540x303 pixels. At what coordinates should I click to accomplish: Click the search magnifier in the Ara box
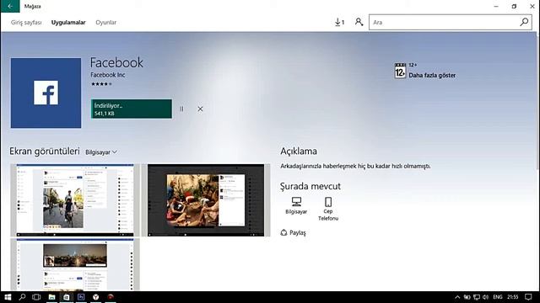tap(524, 23)
